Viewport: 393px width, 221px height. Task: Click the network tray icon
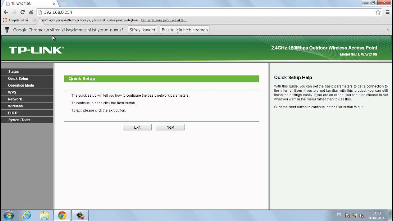tap(355, 216)
